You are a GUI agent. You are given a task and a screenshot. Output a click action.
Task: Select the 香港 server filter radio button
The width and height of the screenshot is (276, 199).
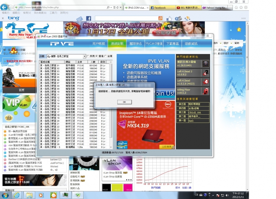96,55
